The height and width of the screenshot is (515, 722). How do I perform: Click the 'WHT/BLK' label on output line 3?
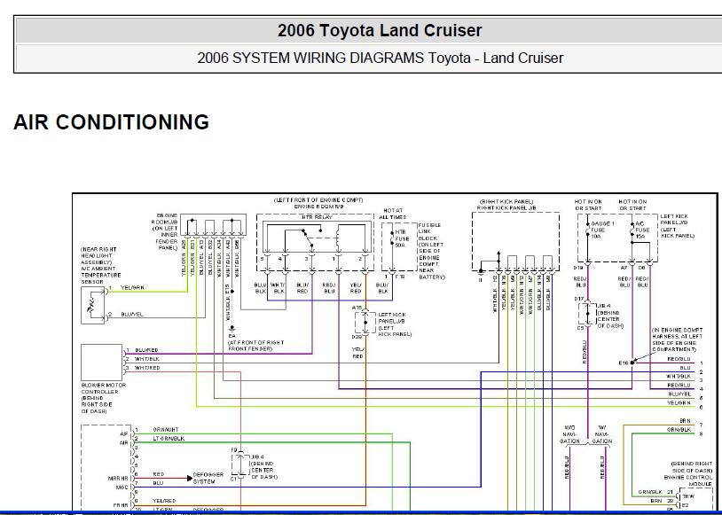(x=679, y=377)
